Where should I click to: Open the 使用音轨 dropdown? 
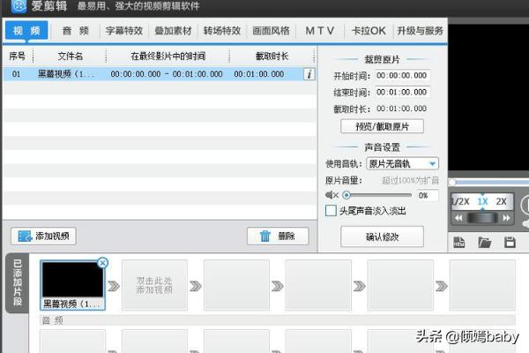click(402, 163)
